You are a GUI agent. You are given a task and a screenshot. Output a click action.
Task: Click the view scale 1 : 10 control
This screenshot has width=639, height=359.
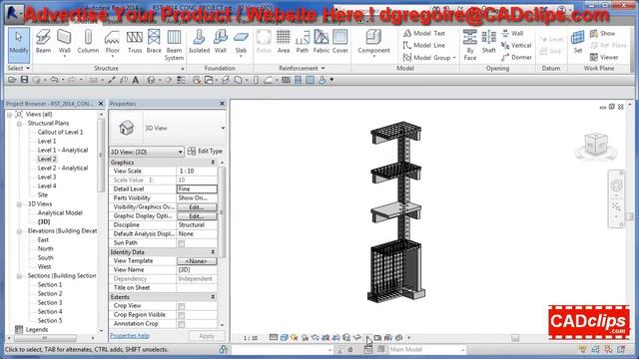[251, 338]
